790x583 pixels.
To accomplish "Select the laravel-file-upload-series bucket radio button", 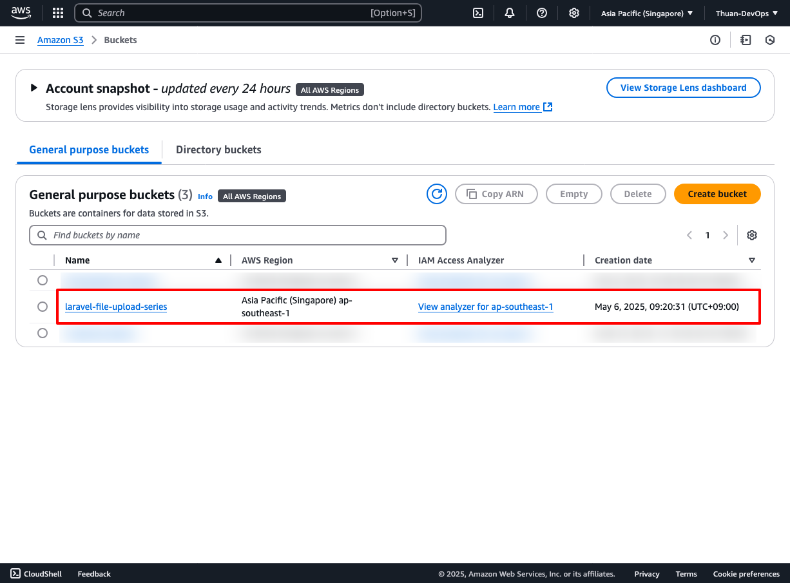I will click(43, 307).
